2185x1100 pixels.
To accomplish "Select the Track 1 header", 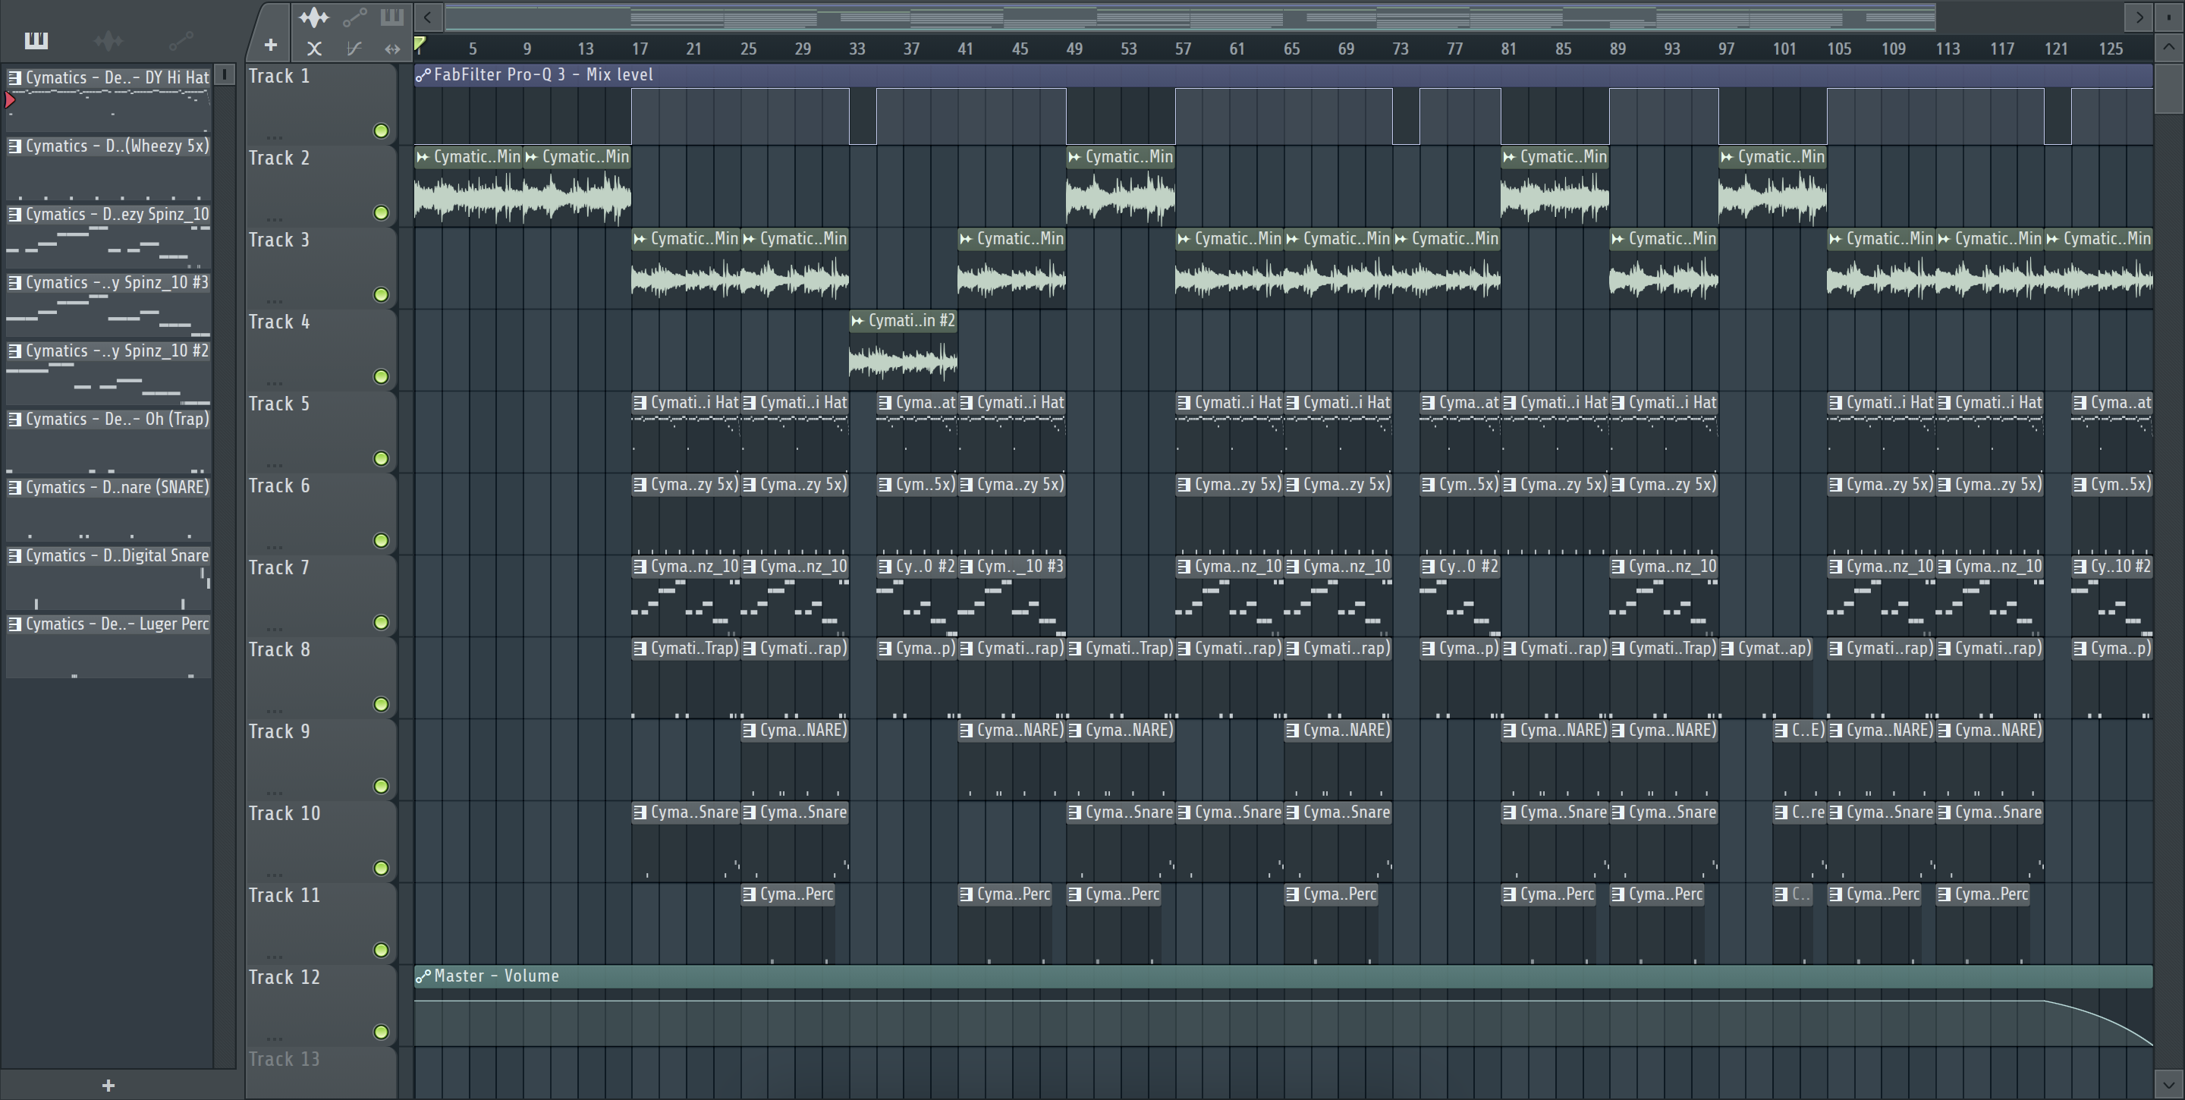I will pyautogui.click(x=322, y=103).
